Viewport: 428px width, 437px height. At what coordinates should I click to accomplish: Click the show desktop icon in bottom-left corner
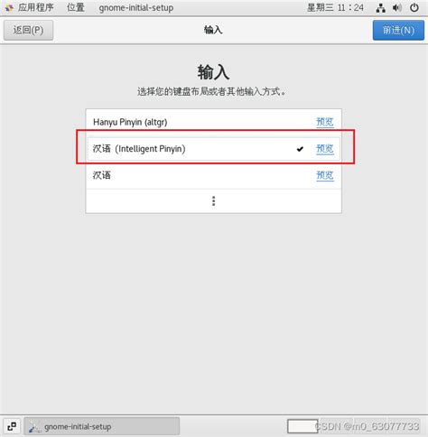[x=12, y=426]
